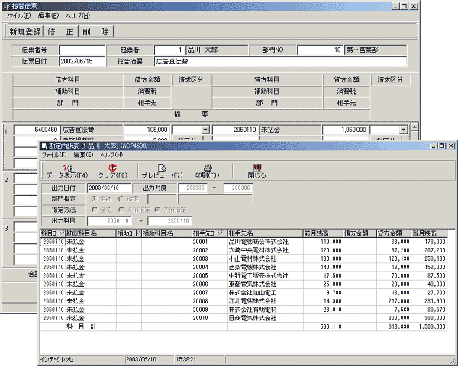This screenshot has height=366, width=458.
Task: Open 編集(E) menu in 振替伝票 window
Action: tap(49, 16)
